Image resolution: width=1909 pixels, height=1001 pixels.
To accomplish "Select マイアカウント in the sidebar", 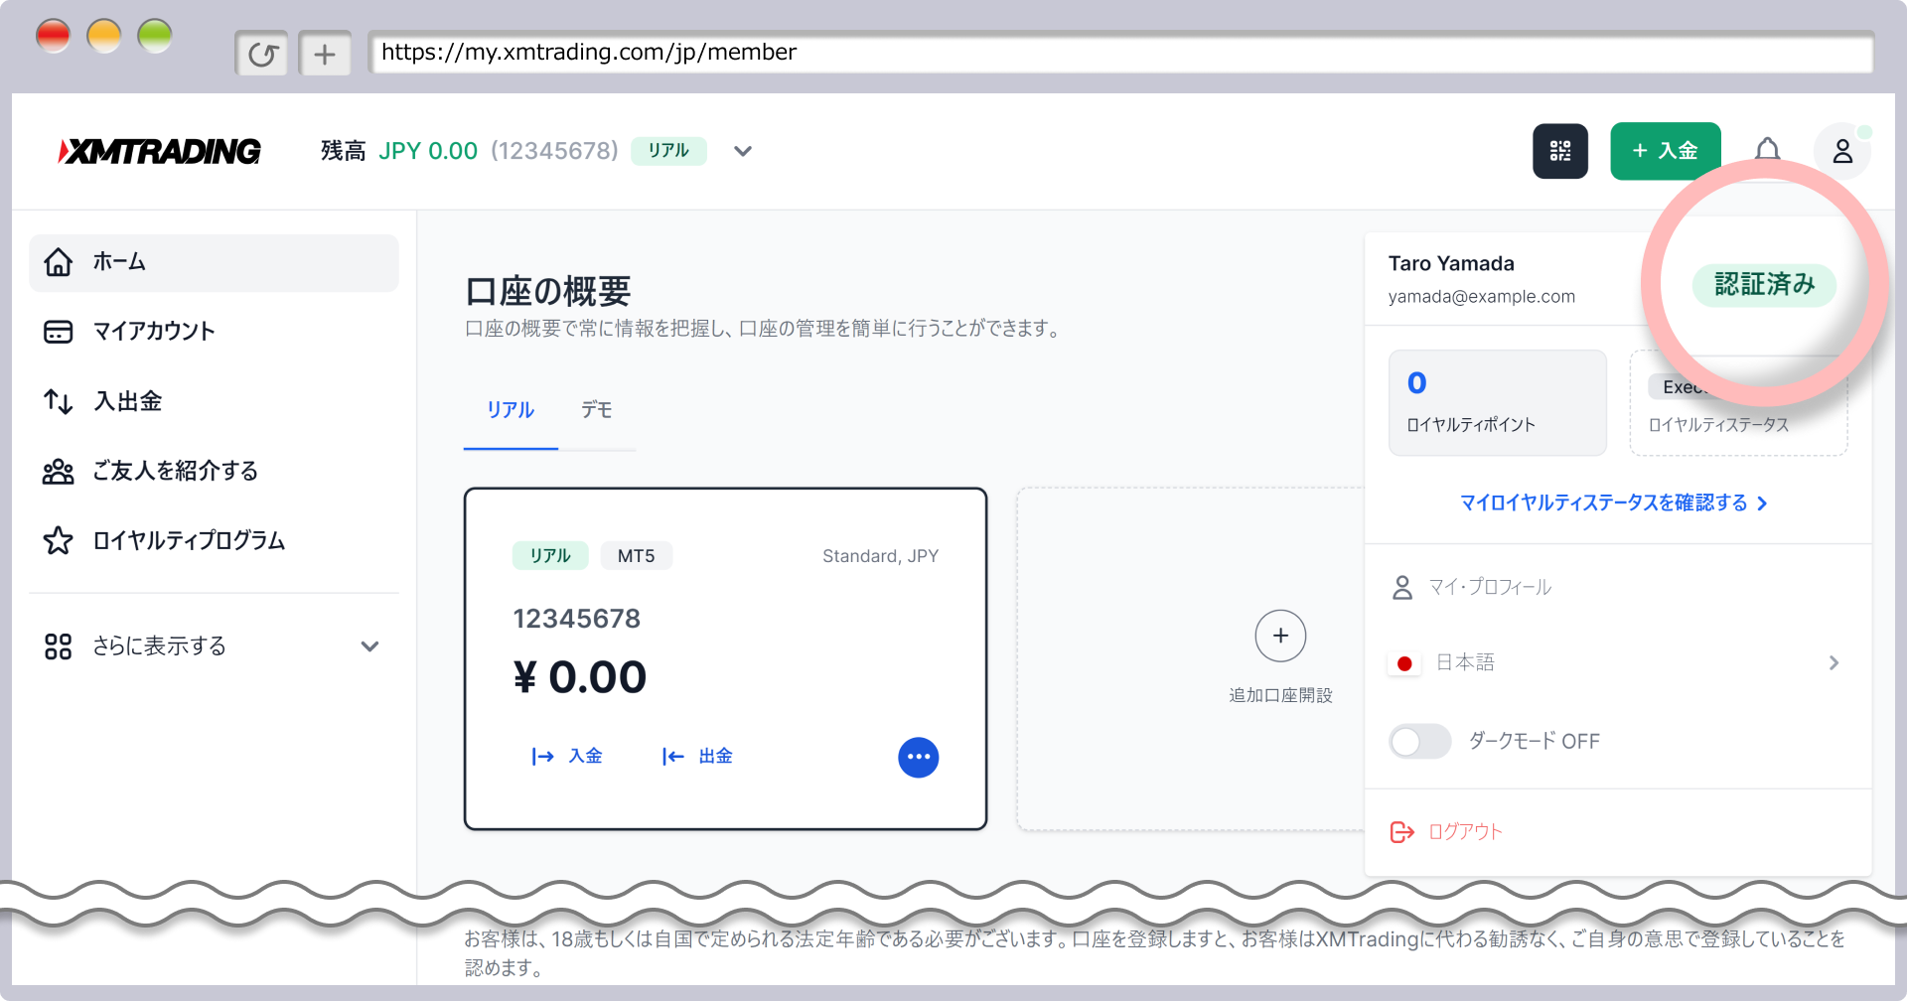I will pyautogui.click(x=153, y=332).
